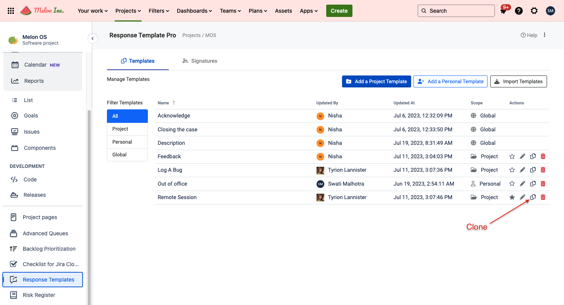Delete the Out of office template
Viewport: 564px width, 305px height.
543,184
